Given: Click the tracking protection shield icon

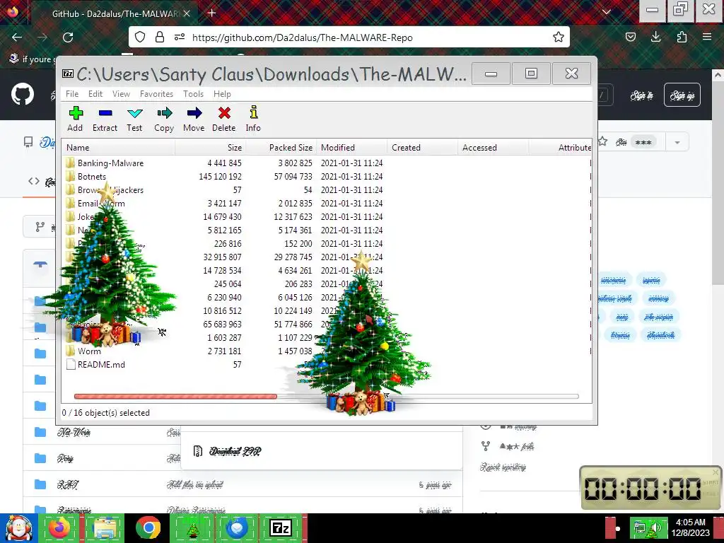Looking at the screenshot, I should click(x=140, y=37).
